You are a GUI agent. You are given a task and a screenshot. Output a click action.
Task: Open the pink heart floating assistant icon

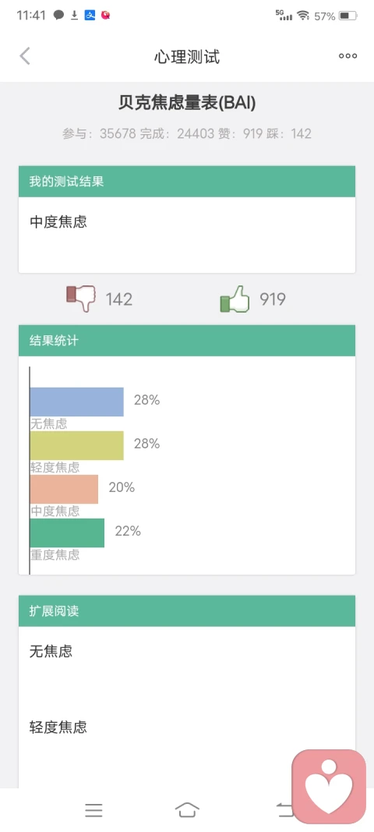[x=329, y=786]
